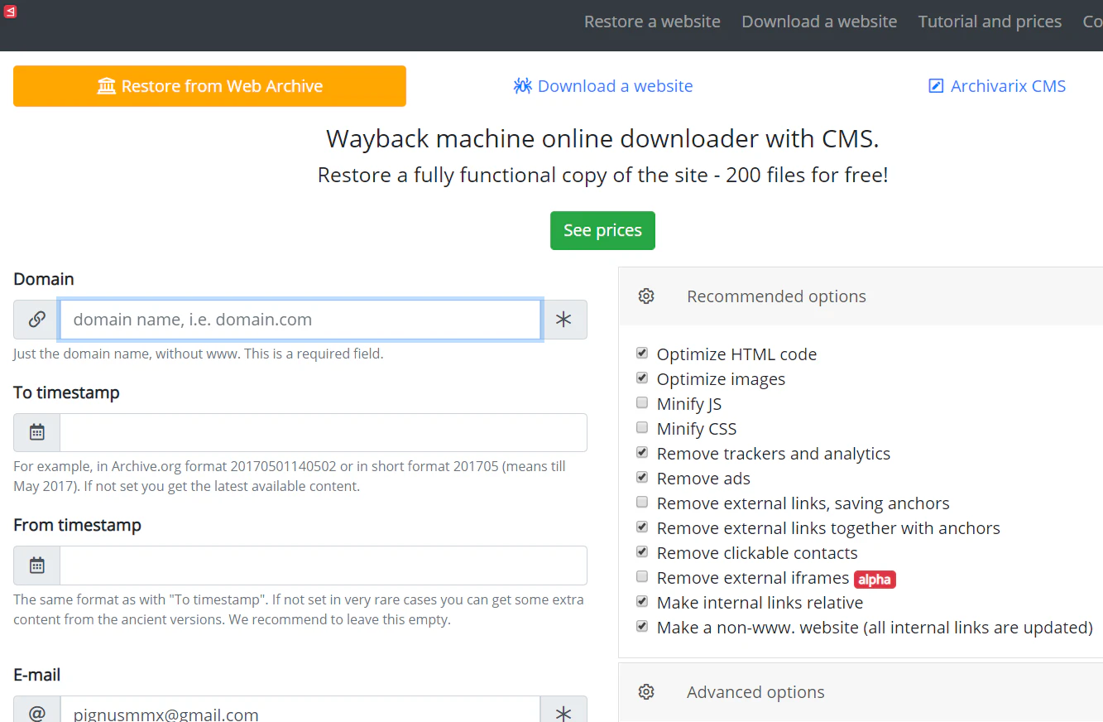1103x722 pixels.
Task: Collapse the Recommended options section
Action: point(861,296)
